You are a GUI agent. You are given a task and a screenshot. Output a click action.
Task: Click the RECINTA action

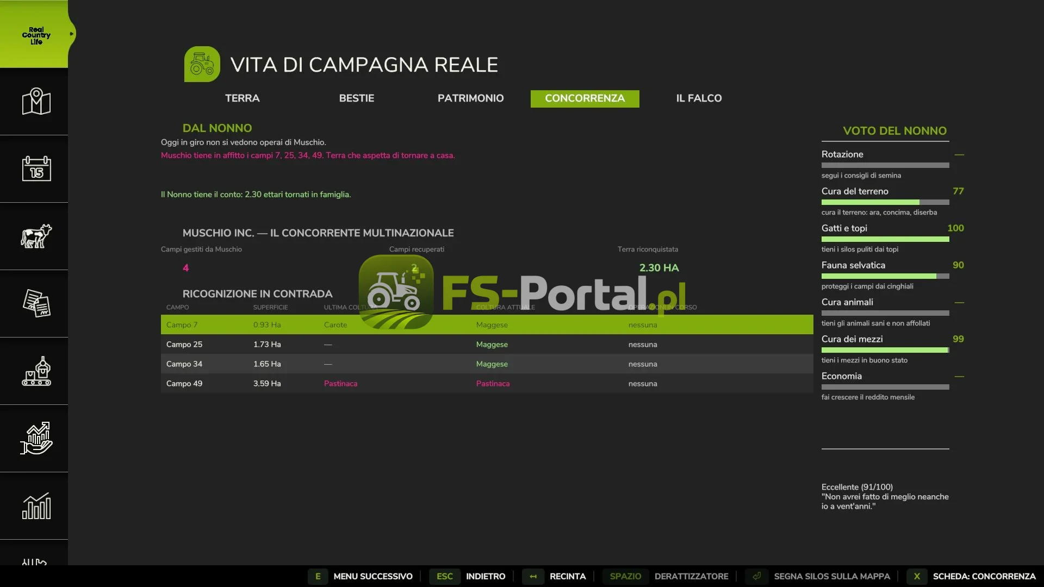point(568,576)
